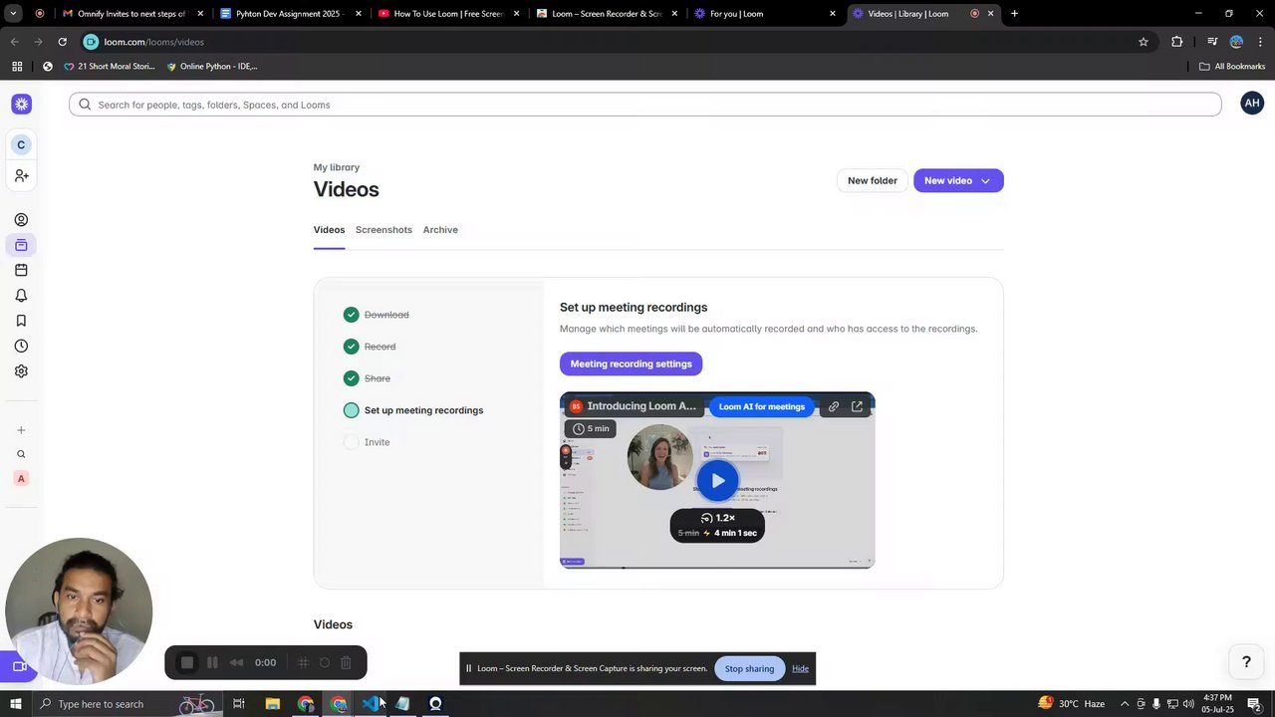The height and width of the screenshot is (717, 1275).
Task: Click the recorder grid drag-handle icon
Action: click(x=304, y=662)
